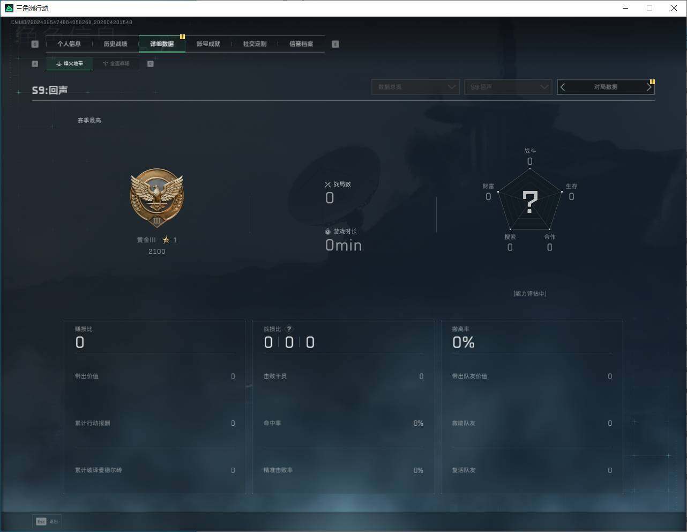Open the 账号成就 tab

click(208, 44)
